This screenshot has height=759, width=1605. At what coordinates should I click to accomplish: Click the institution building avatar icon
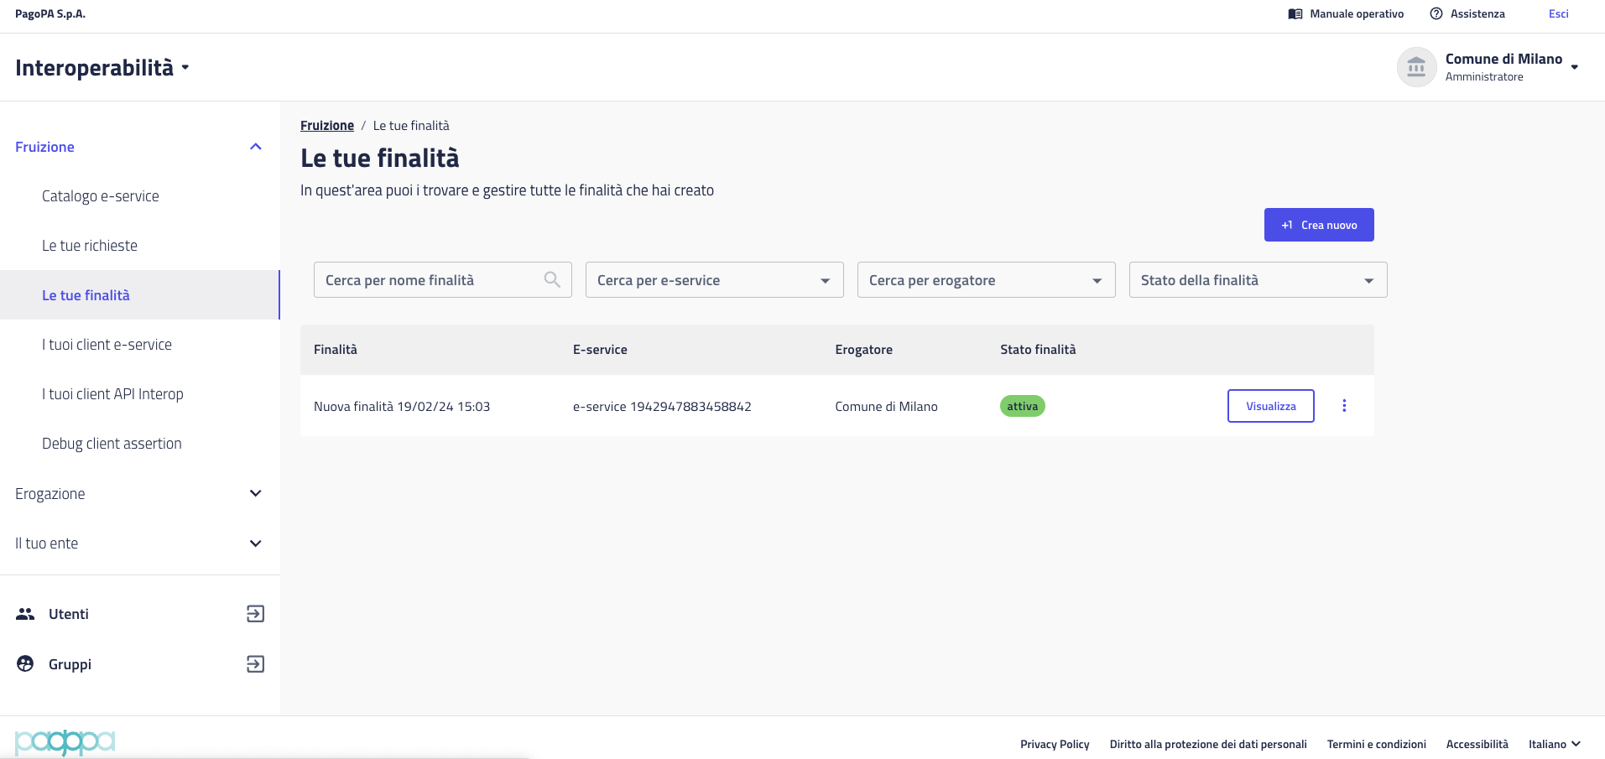point(1416,67)
